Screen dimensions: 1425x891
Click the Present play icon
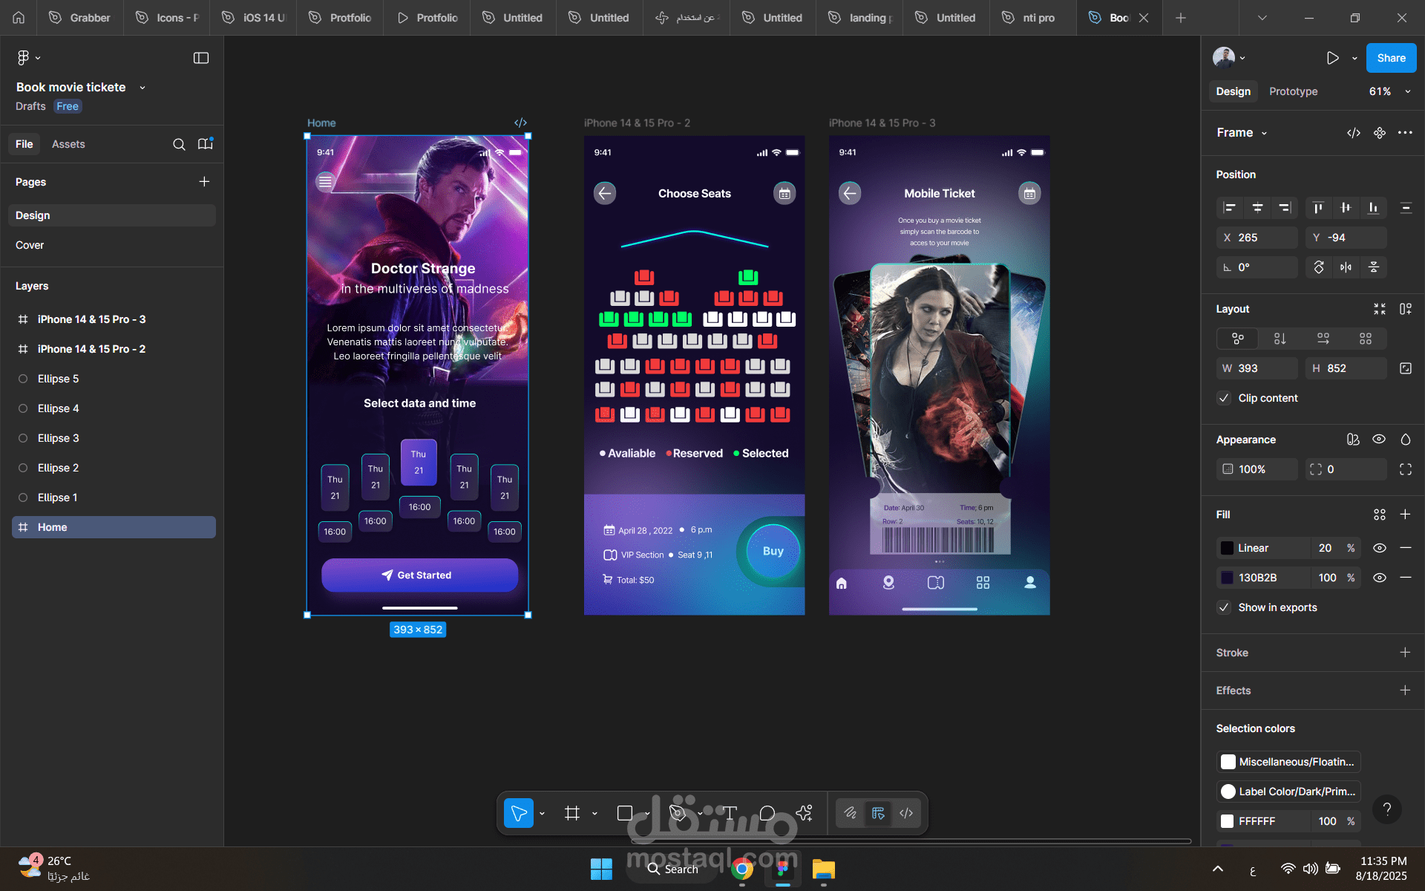pos(1333,58)
